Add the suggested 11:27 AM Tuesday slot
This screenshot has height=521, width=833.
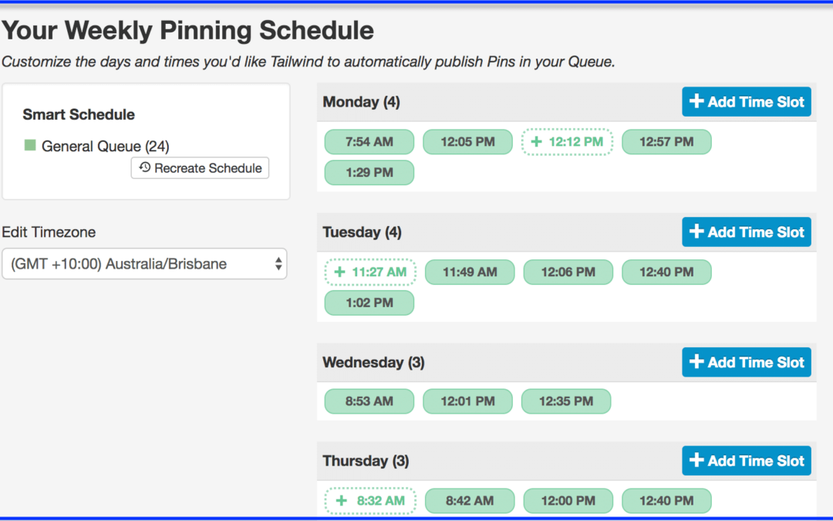click(x=370, y=272)
